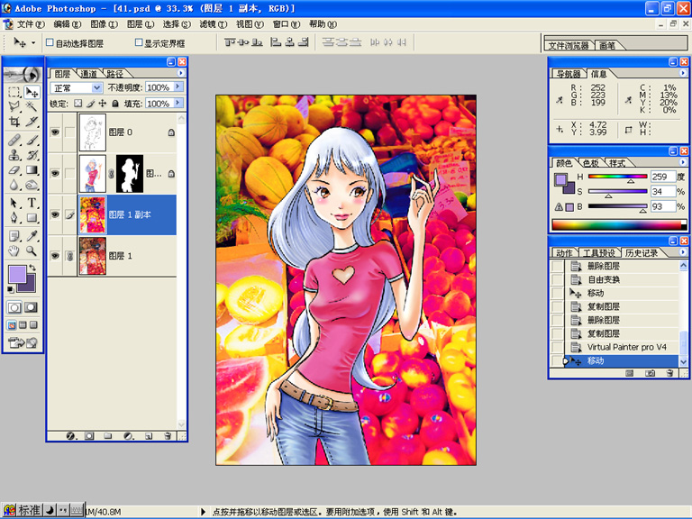Select the Rectangular Marquee tool

pyautogui.click(x=14, y=92)
